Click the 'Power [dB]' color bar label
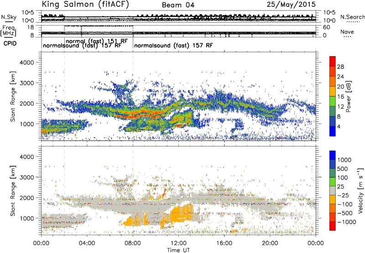 coord(348,96)
